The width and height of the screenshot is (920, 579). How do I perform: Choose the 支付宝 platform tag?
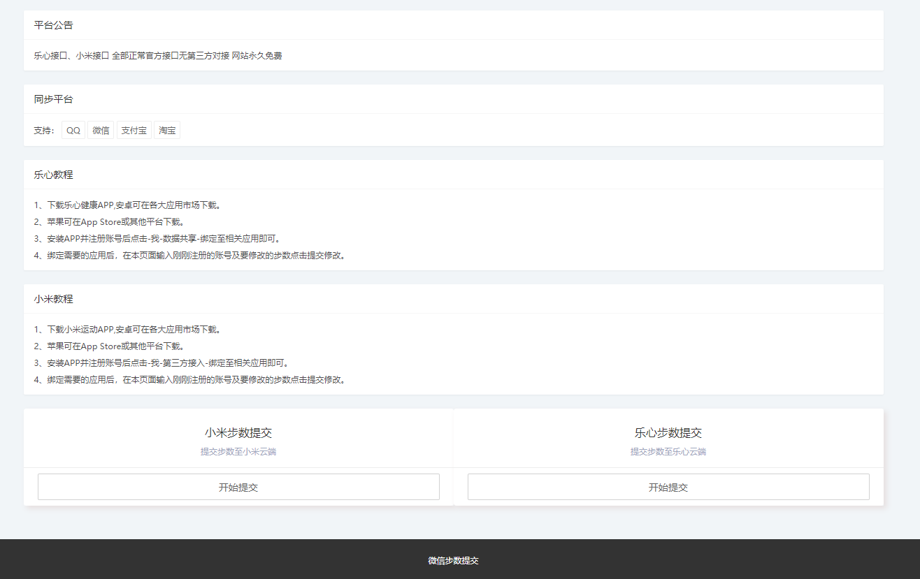coord(134,131)
